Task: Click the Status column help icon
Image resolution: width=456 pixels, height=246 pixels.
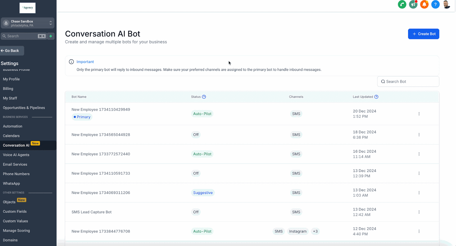Action: click(x=204, y=97)
